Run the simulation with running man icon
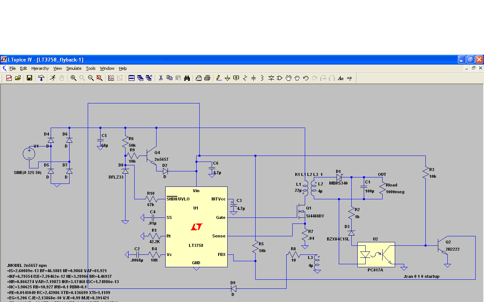 click(x=53, y=78)
